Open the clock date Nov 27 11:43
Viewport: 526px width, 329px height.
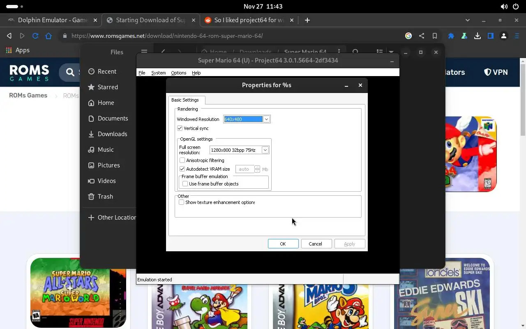pos(263,7)
